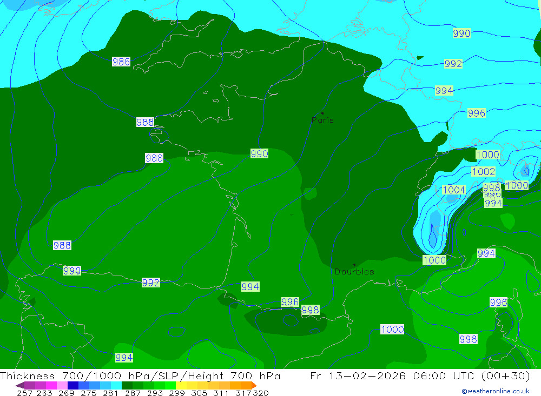Click the legend value 275
Image resolution: width=541 pixels, height=396 pixels.
[88, 393]
